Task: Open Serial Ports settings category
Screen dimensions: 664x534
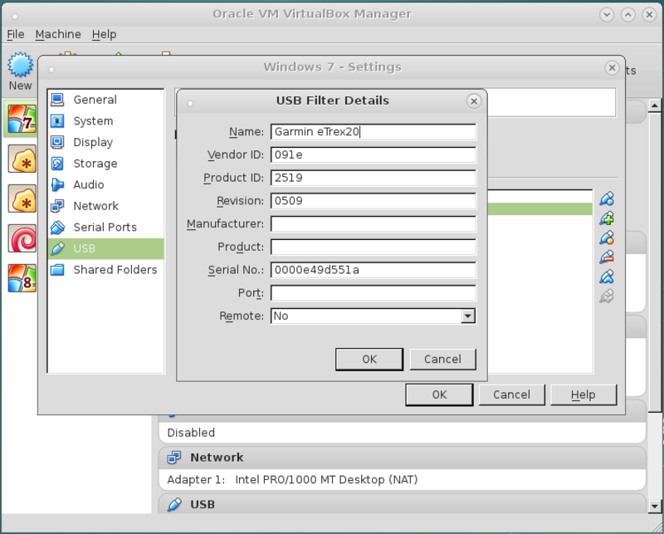Action: (106, 228)
